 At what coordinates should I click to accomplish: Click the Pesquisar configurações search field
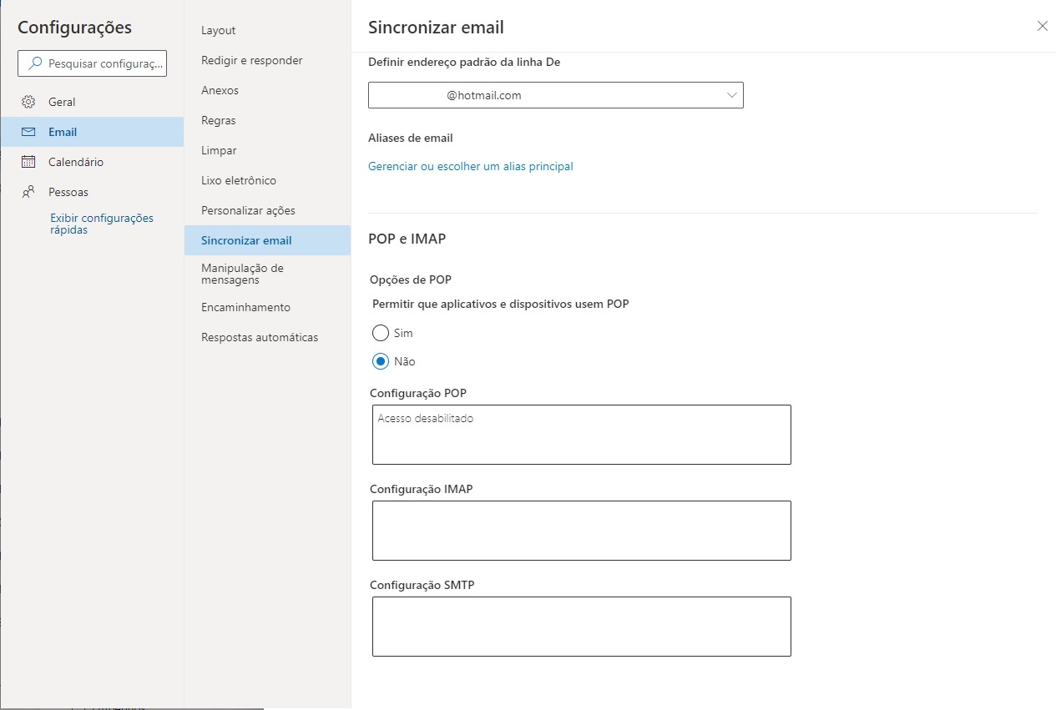click(x=104, y=63)
